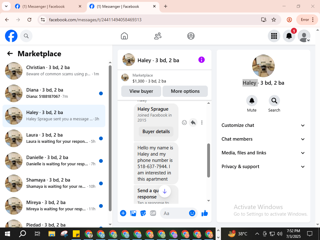View site information icon in address bar

pyautogui.click(x=43, y=20)
